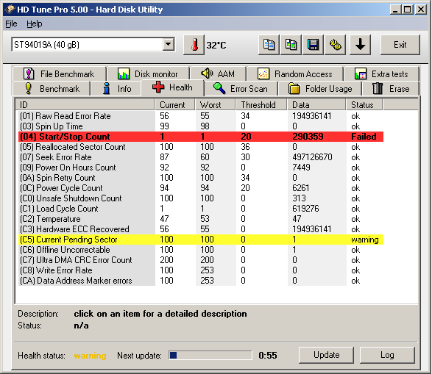Click the Next update progress bar

pos(210,356)
